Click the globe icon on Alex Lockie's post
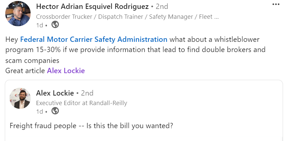Viewport: 284px width, 141px height. tap(55, 111)
